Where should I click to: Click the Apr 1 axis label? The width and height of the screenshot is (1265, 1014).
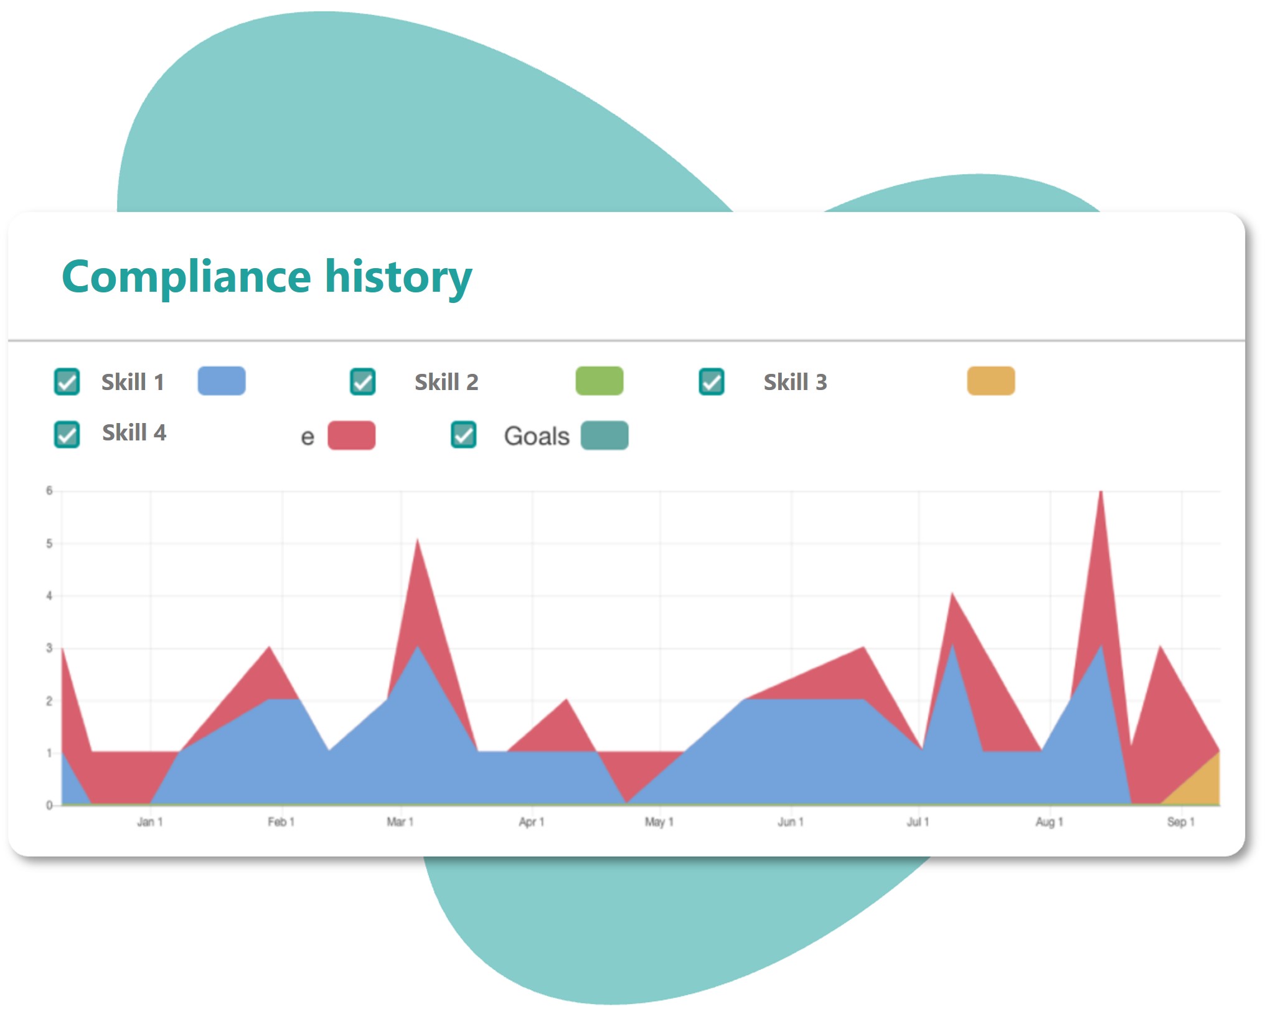(531, 822)
